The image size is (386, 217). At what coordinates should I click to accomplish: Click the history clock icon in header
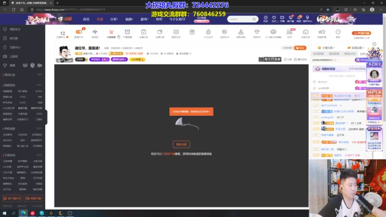266,18
